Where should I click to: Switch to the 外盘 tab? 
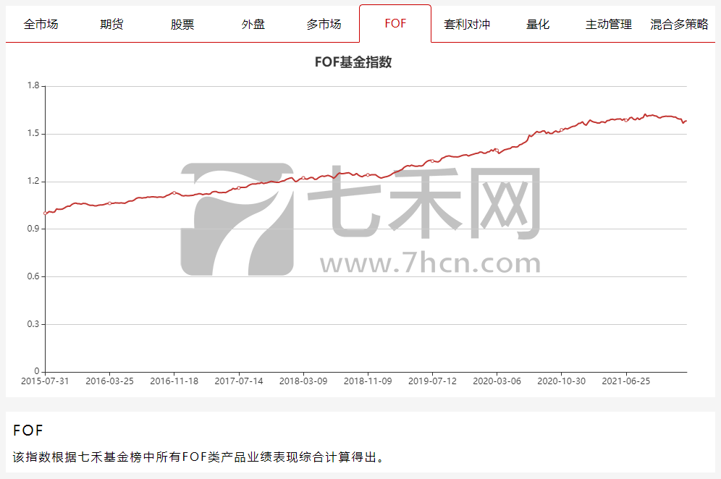click(253, 24)
